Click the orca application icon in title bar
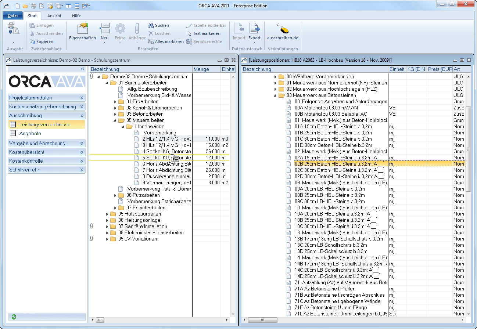Screen dimensions: 477x329 point(6,6)
